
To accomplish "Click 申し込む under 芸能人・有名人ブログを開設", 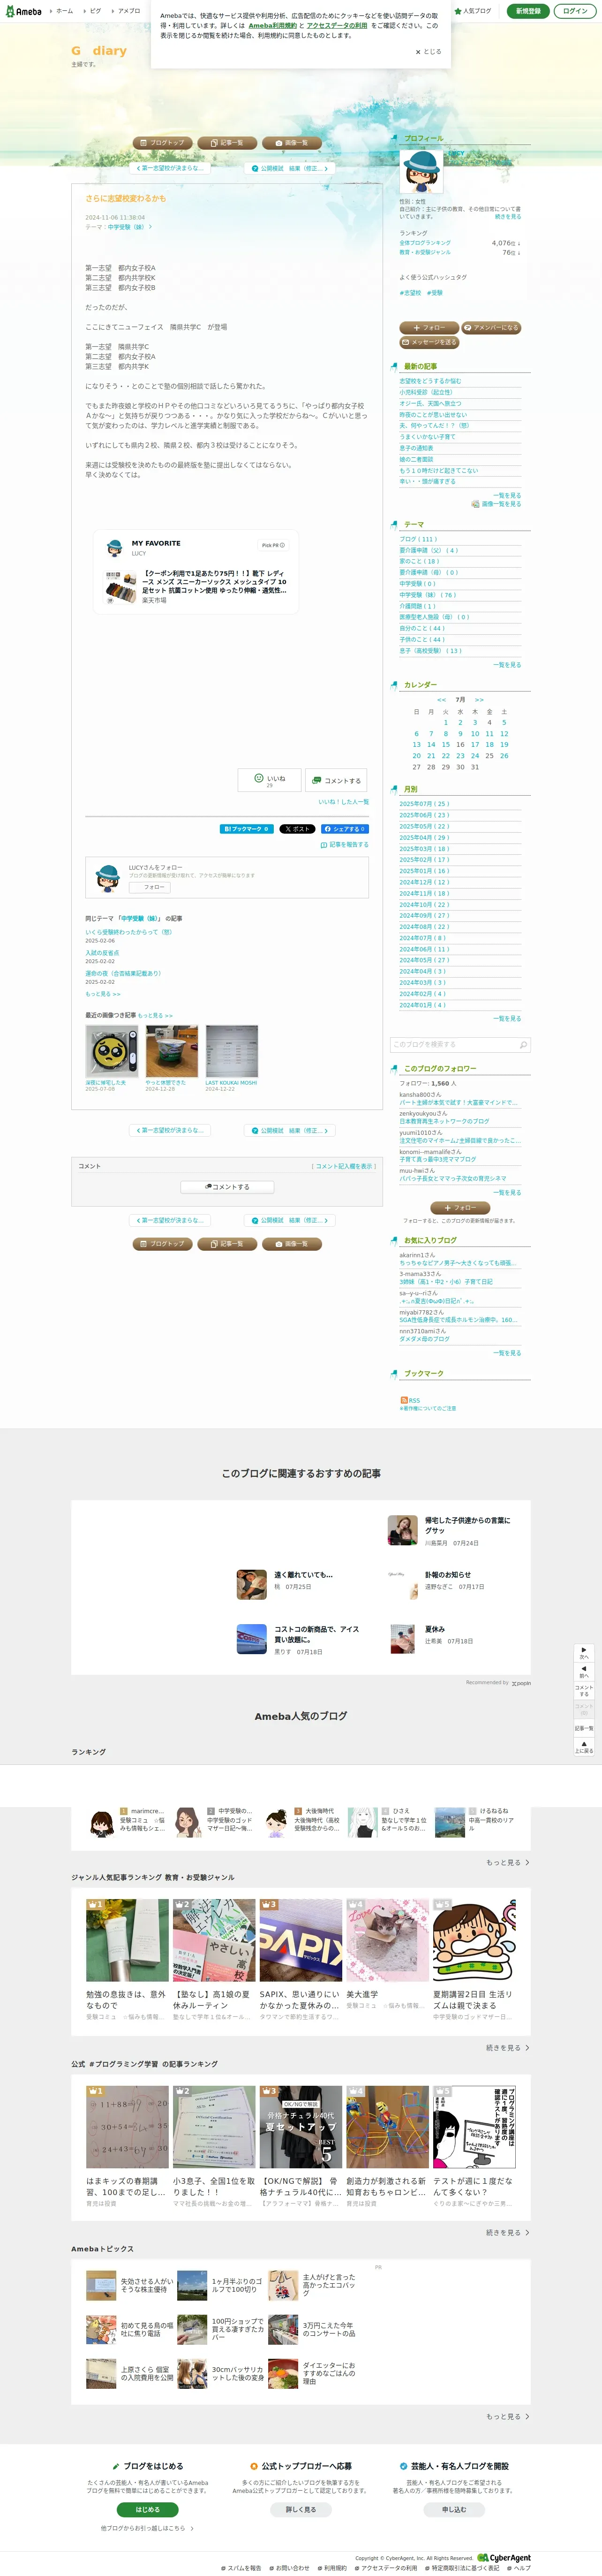I will (454, 2508).
